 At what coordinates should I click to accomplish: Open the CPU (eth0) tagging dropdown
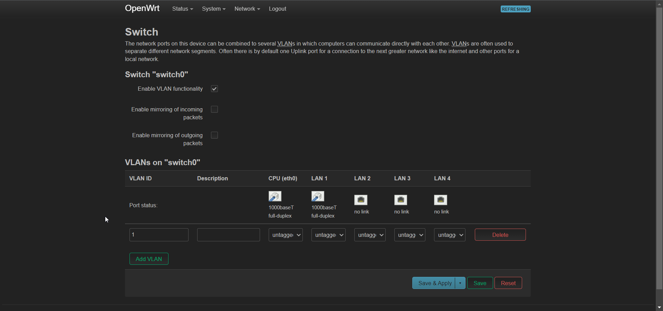click(286, 235)
